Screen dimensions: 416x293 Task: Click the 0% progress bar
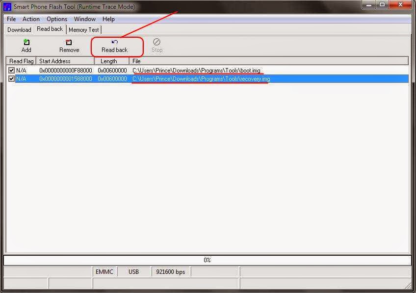click(x=207, y=260)
